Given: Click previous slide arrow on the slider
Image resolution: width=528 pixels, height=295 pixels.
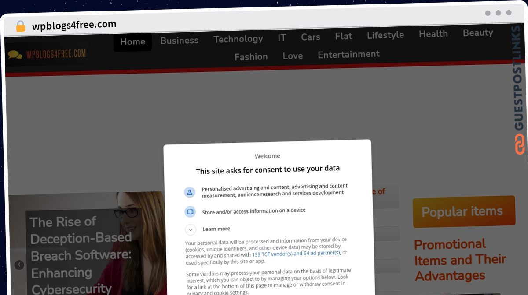Looking at the screenshot, I should (19, 265).
